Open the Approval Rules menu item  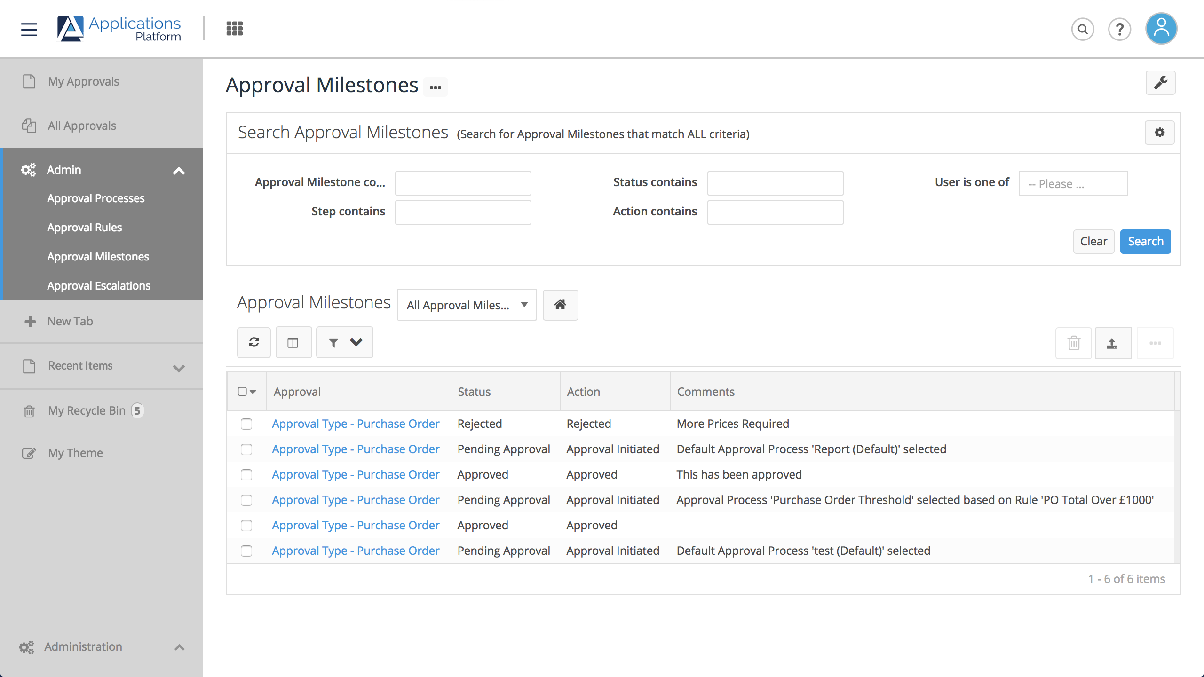point(84,227)
